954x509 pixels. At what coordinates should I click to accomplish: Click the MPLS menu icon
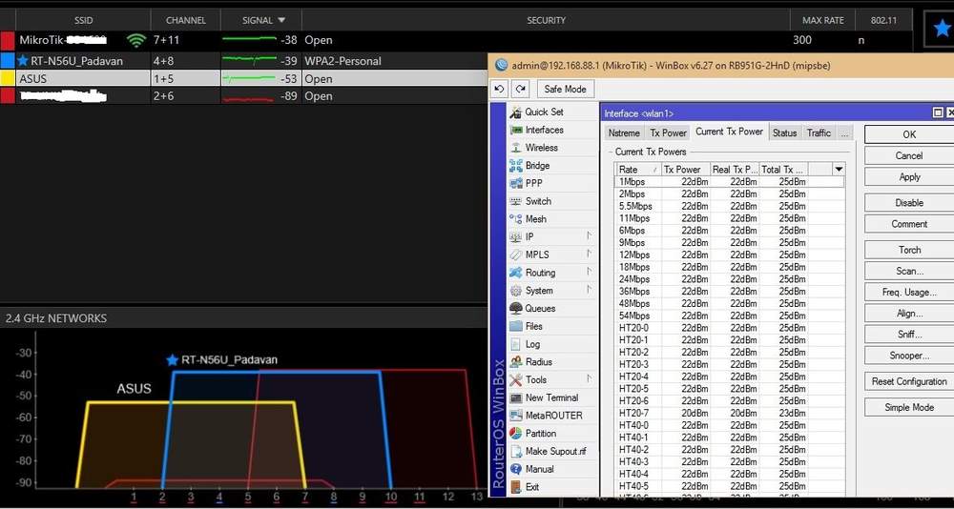coord(516,254)
